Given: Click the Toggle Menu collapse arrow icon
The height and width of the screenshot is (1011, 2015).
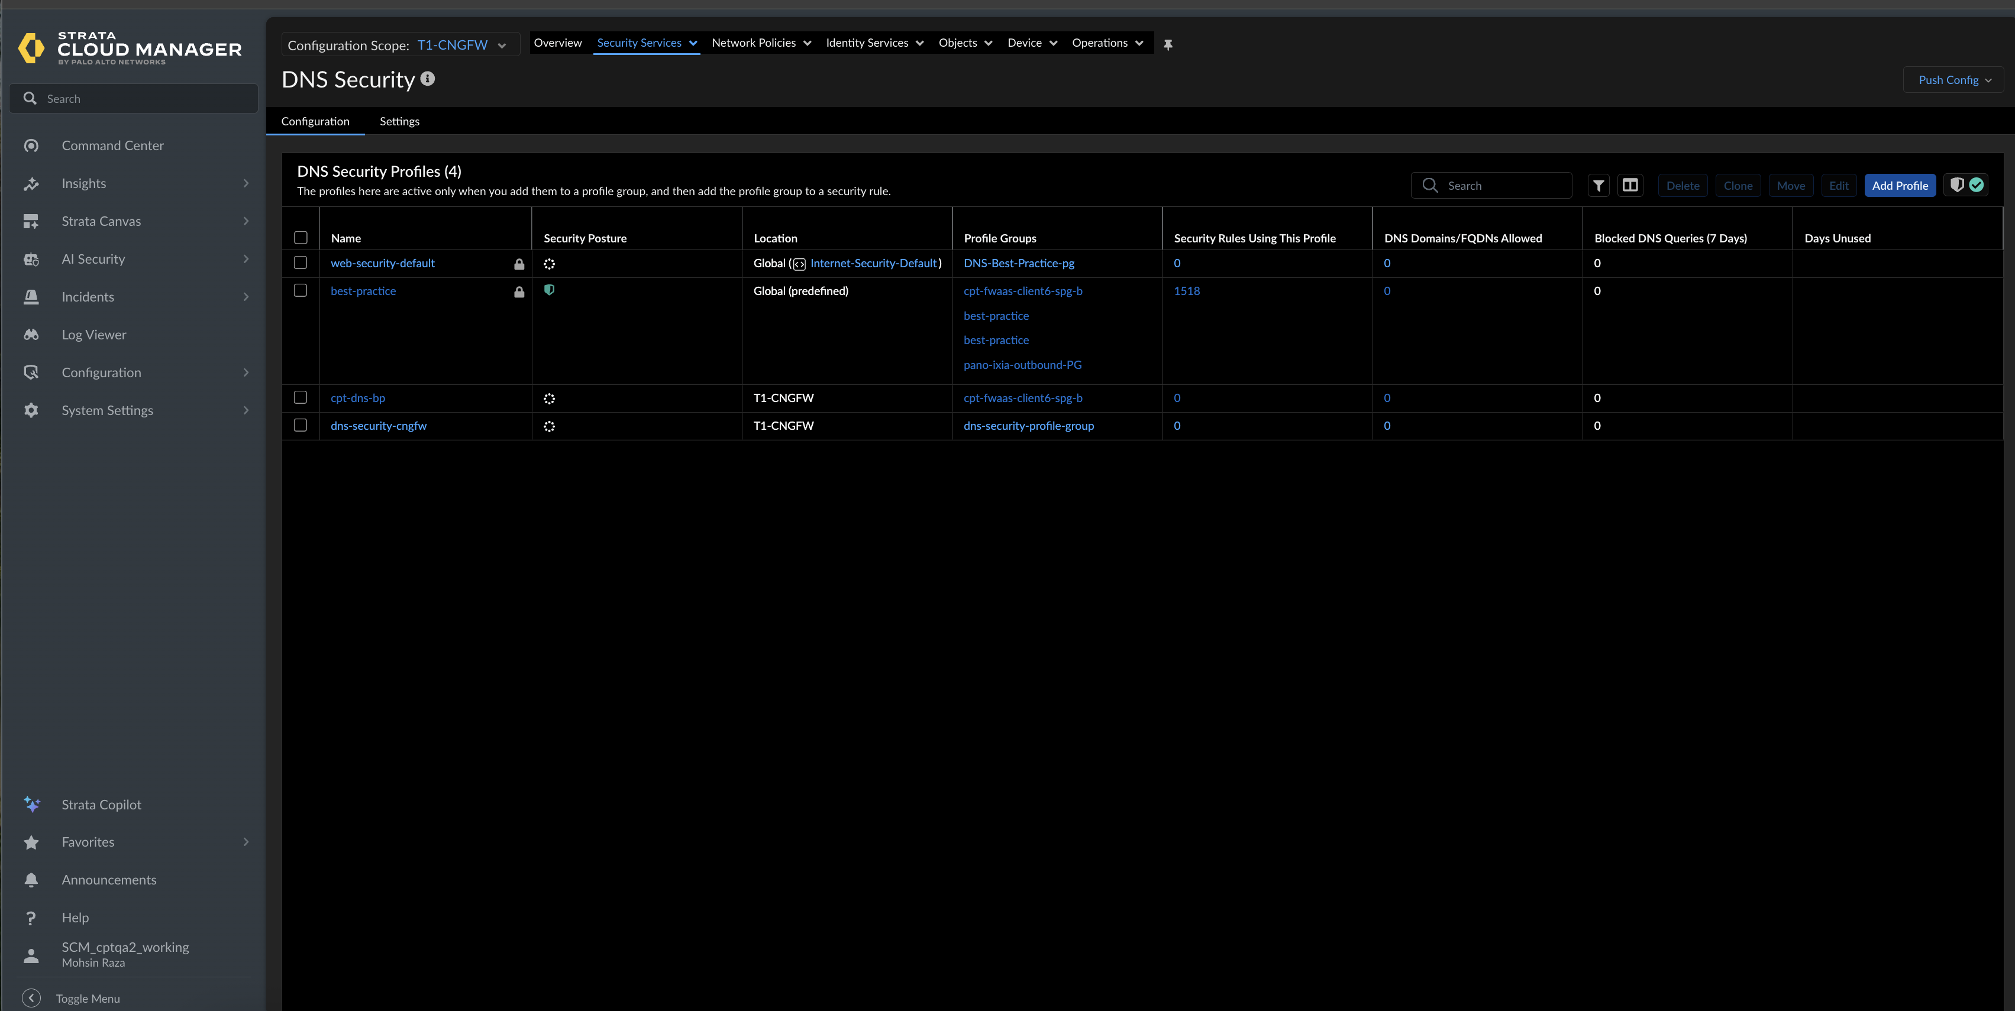Looking at the screenshot, I should click(31, 999).
